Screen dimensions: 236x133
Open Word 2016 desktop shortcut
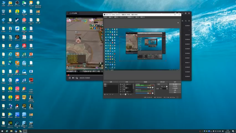(x=24, y=81)
